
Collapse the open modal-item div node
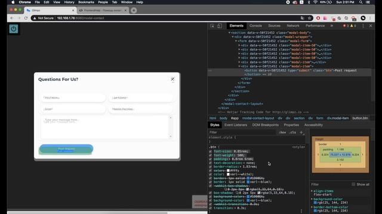239,66
